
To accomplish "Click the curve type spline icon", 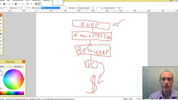I will [97, 8].
